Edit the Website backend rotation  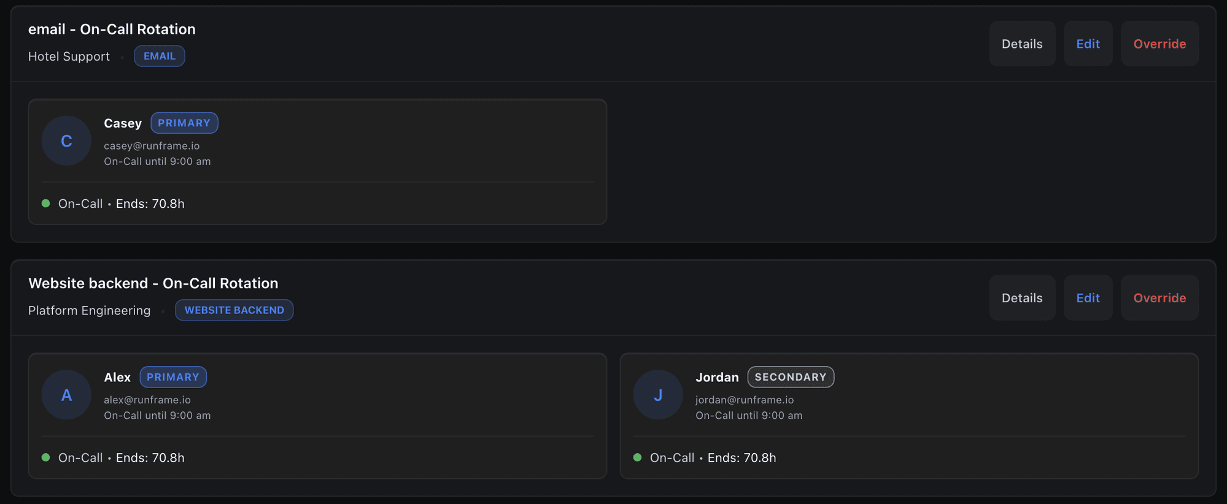pos(1088,298)
